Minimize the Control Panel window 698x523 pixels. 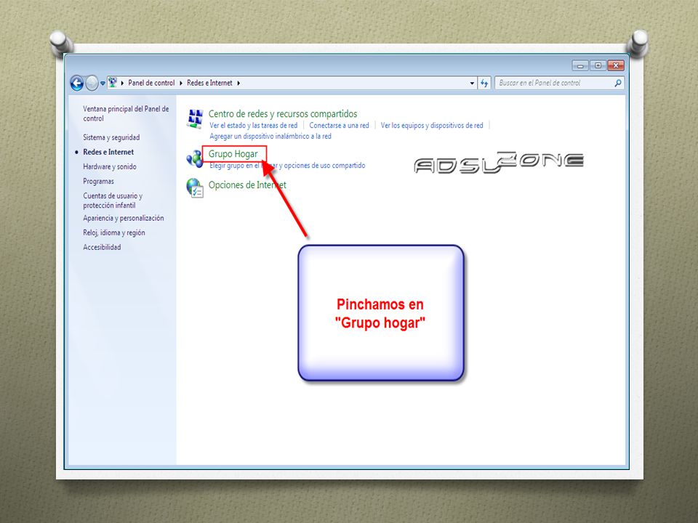coord(580,66)
